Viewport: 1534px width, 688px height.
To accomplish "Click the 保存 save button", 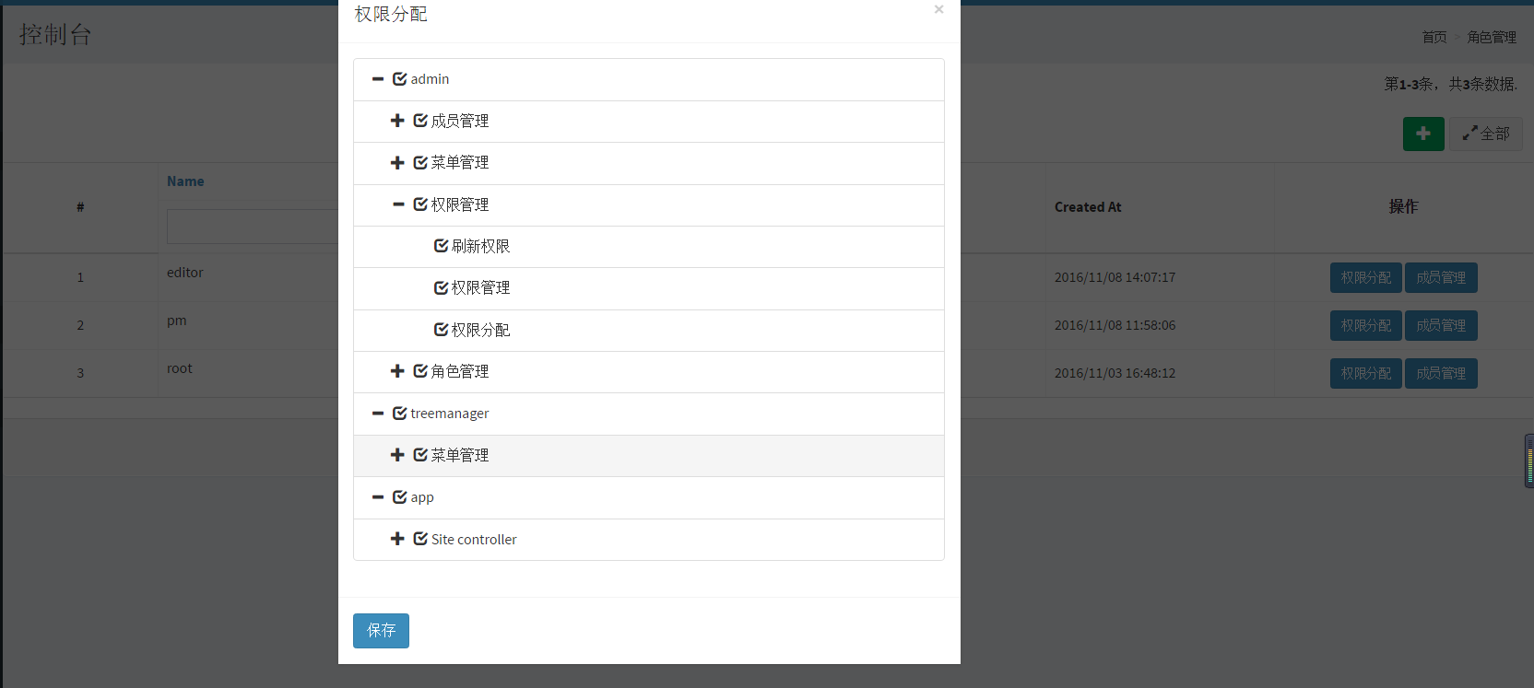I will pyautogui.click(x=381, y=631).
